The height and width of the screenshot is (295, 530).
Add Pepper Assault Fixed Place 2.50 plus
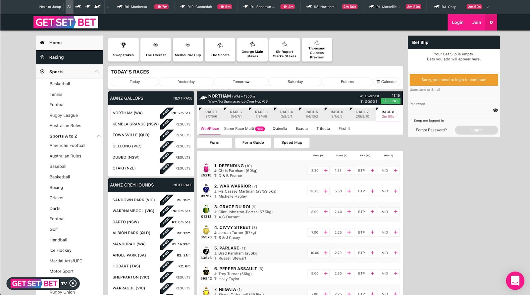(x=349, y=273)
